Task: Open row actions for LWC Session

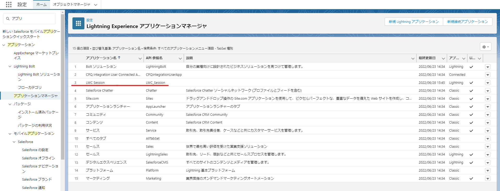Action: [x=488, y=83]
